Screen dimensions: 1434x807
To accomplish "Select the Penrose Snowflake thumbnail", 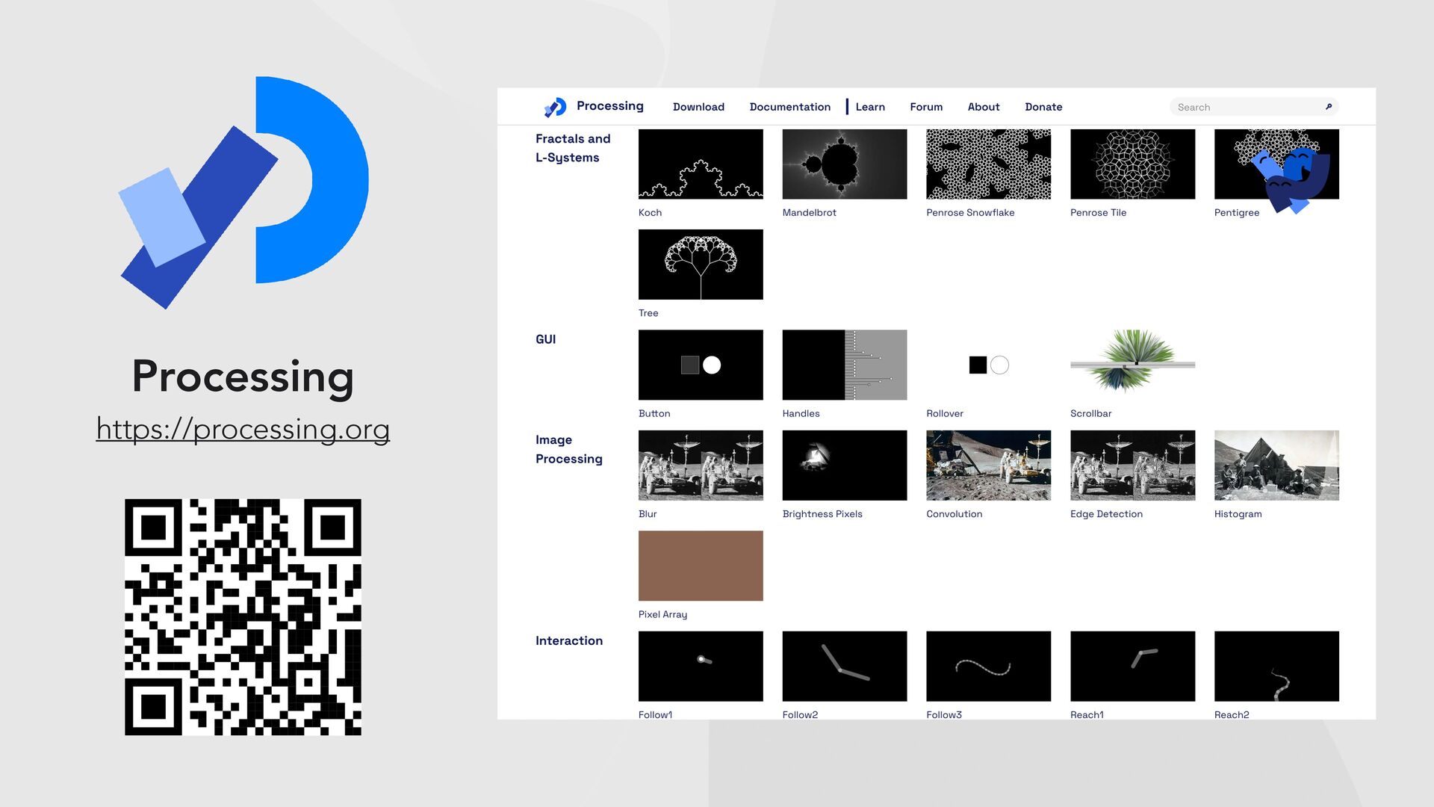I will pyautogui.click(x=988, y=164).
